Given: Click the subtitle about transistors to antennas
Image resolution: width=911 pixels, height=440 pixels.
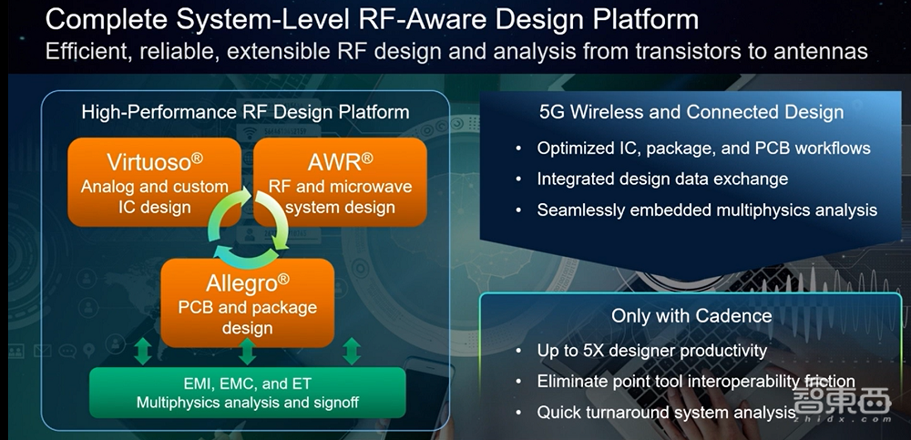Looking at the screenshot, I should tap(455, 51).
